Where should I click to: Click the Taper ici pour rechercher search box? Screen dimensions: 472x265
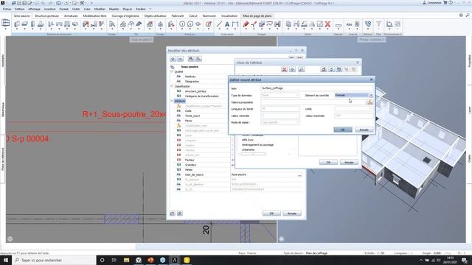pos(54,260)
